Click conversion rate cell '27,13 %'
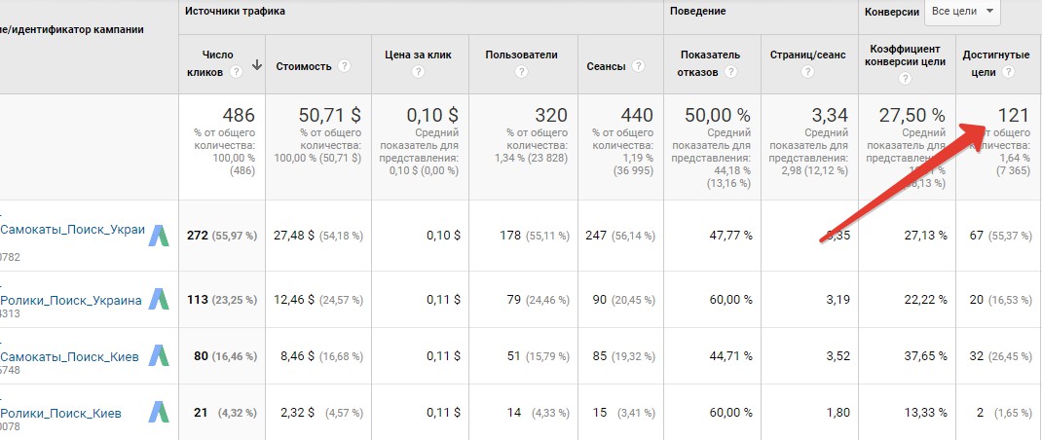The height and width of the screenshot is (440, 1042). coord(926,236)
